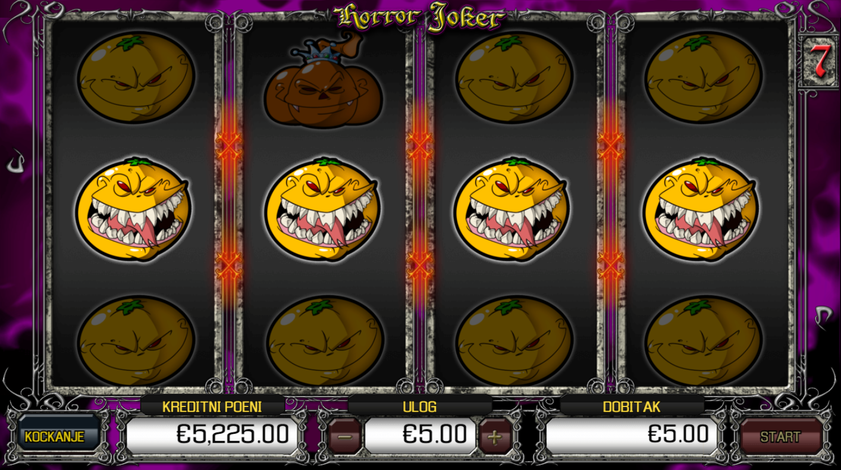Viewport: 841px width, 470px height.
Task: Click the dim orange at top of third reel
Action: point(514,77)
